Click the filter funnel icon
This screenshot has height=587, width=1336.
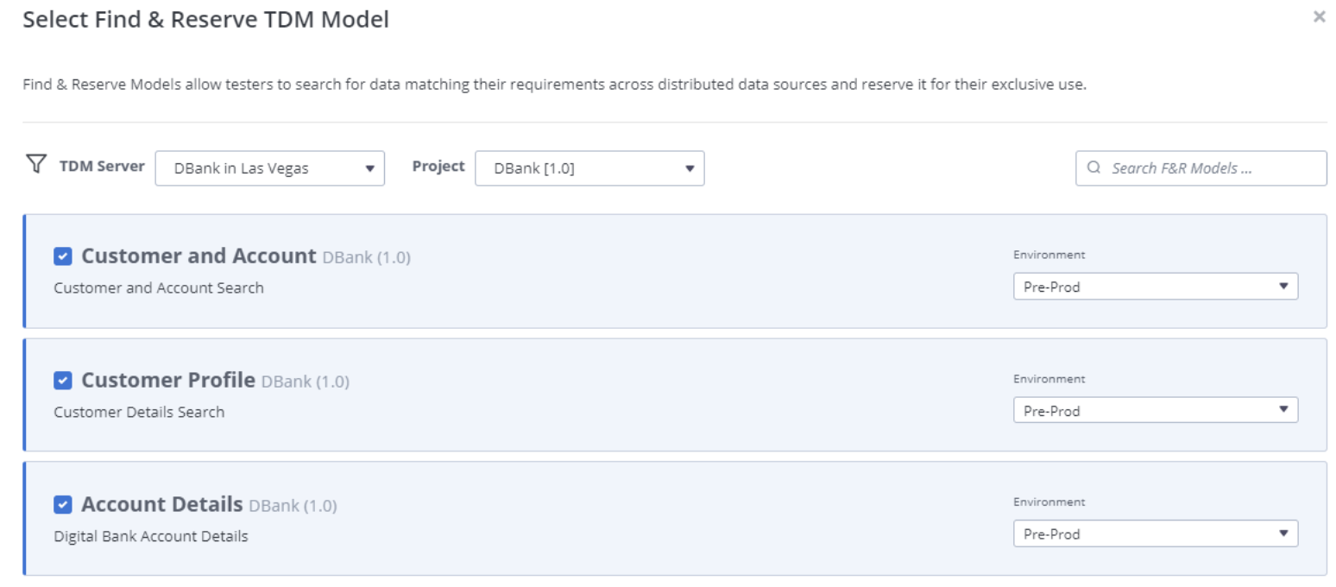(x=35, y=164)
